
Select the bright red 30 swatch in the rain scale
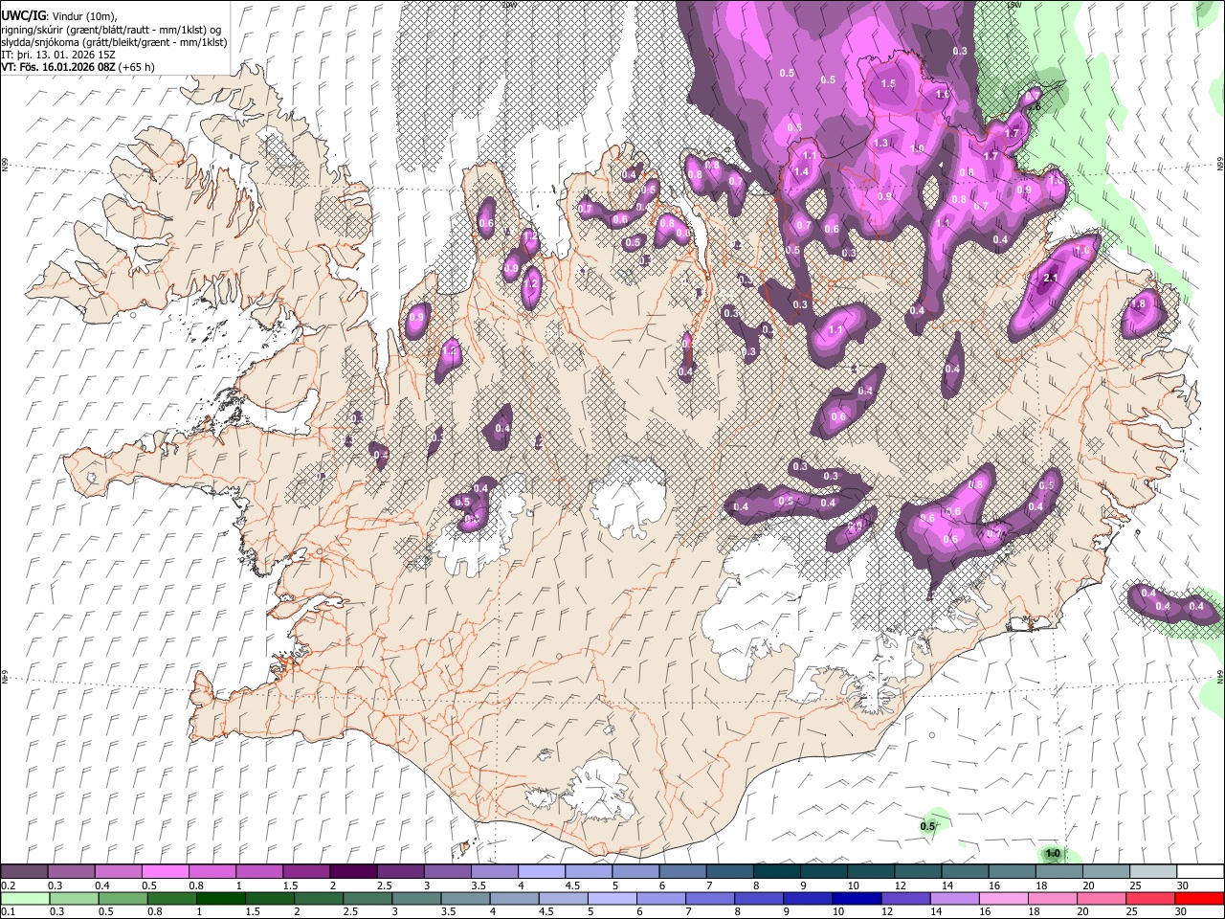point(1199,898)
